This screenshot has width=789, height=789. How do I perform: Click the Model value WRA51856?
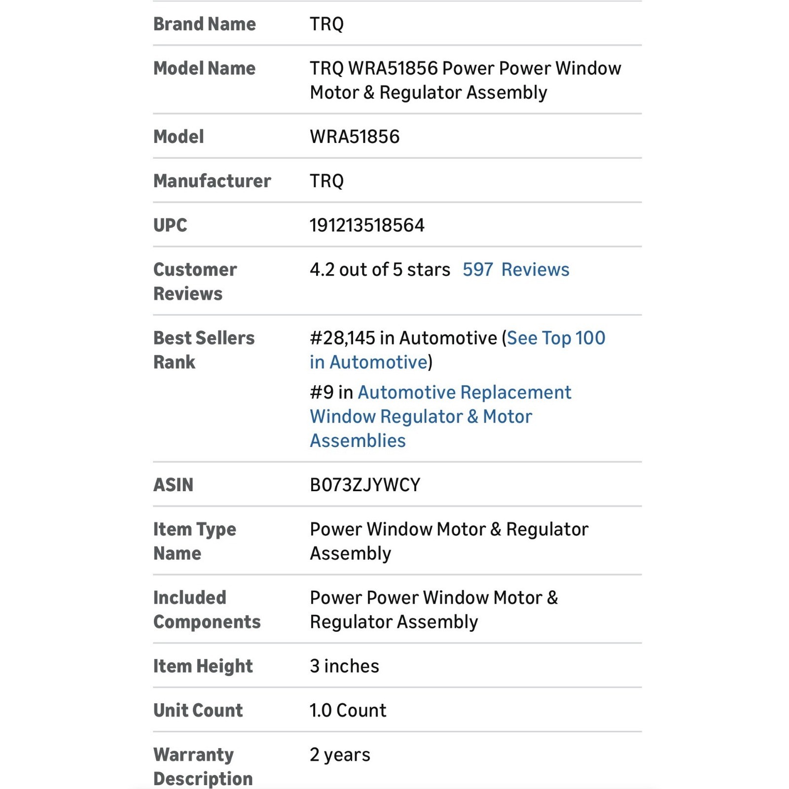pyautogui.click(x=355, y=137)
